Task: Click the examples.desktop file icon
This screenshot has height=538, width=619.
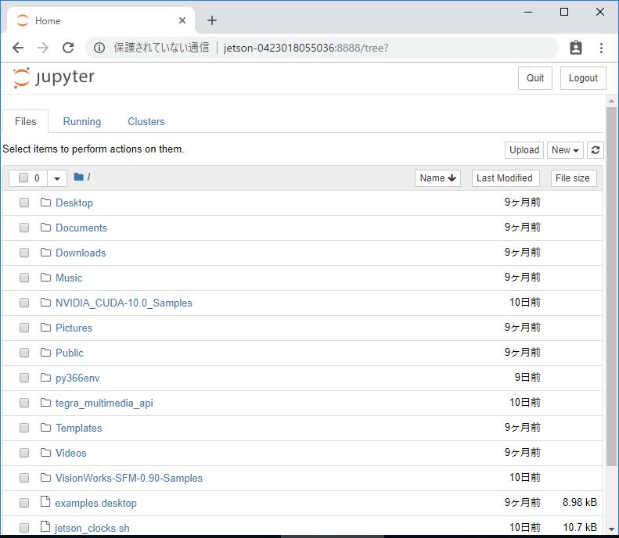Action: click(45, 502)
